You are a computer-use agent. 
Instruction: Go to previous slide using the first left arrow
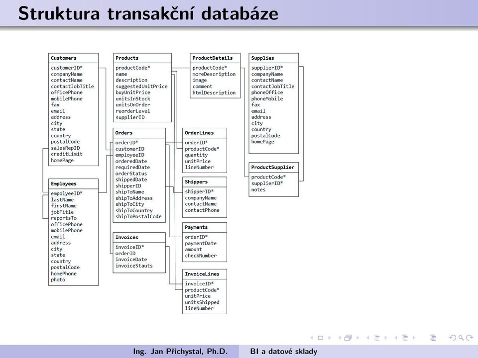click(x=312, y=338)
